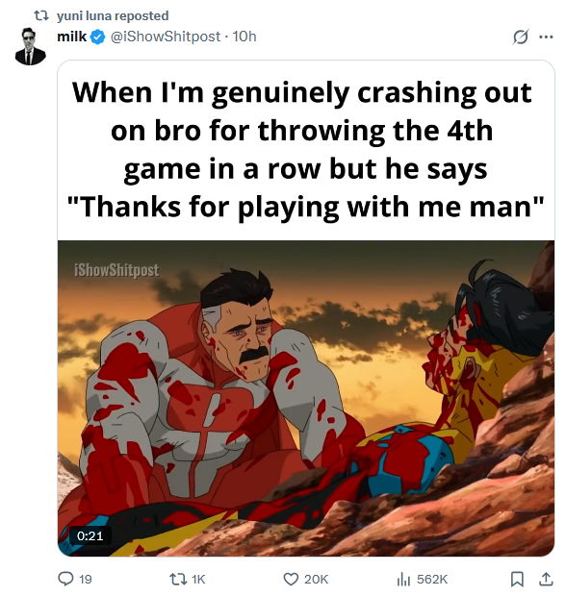Open milk's profile avatar picture
Viewport: 566px width, 596px height.
coord(31,46)
